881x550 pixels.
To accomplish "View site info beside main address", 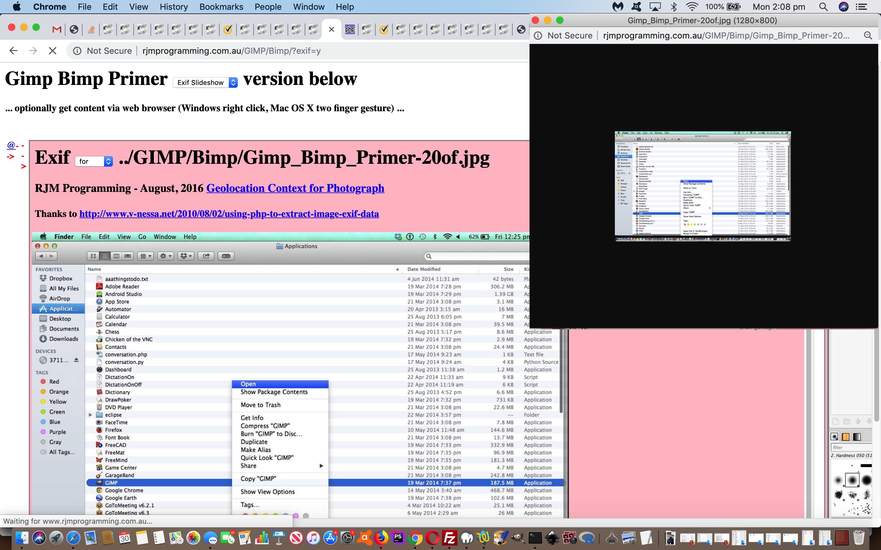I will pyautogui.click(x=77, y=50).
